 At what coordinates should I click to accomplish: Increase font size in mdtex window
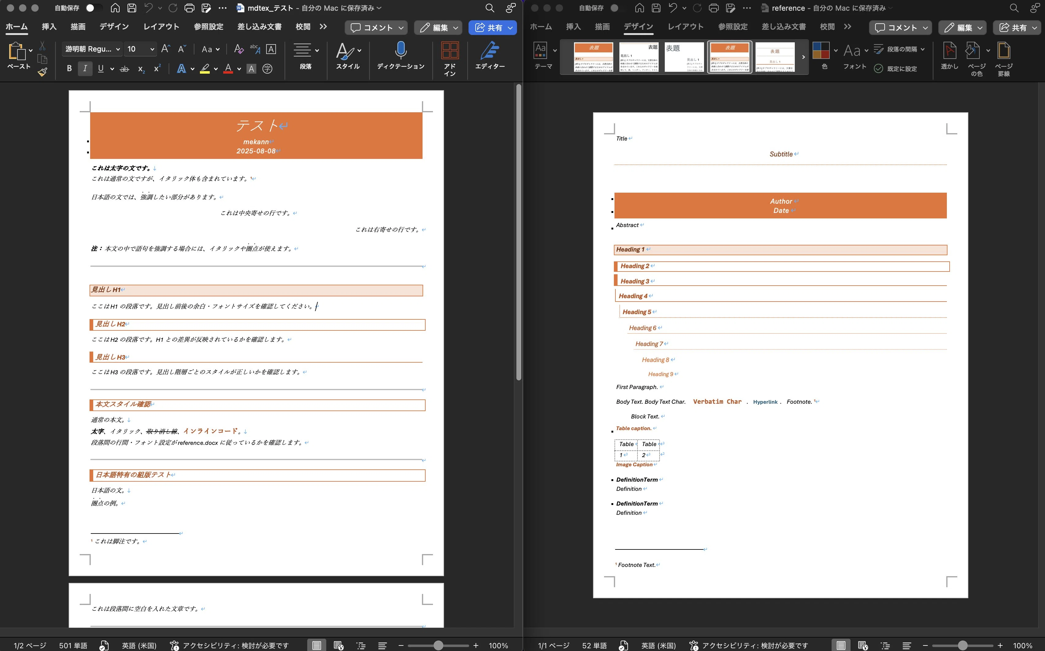click(165, 49)
